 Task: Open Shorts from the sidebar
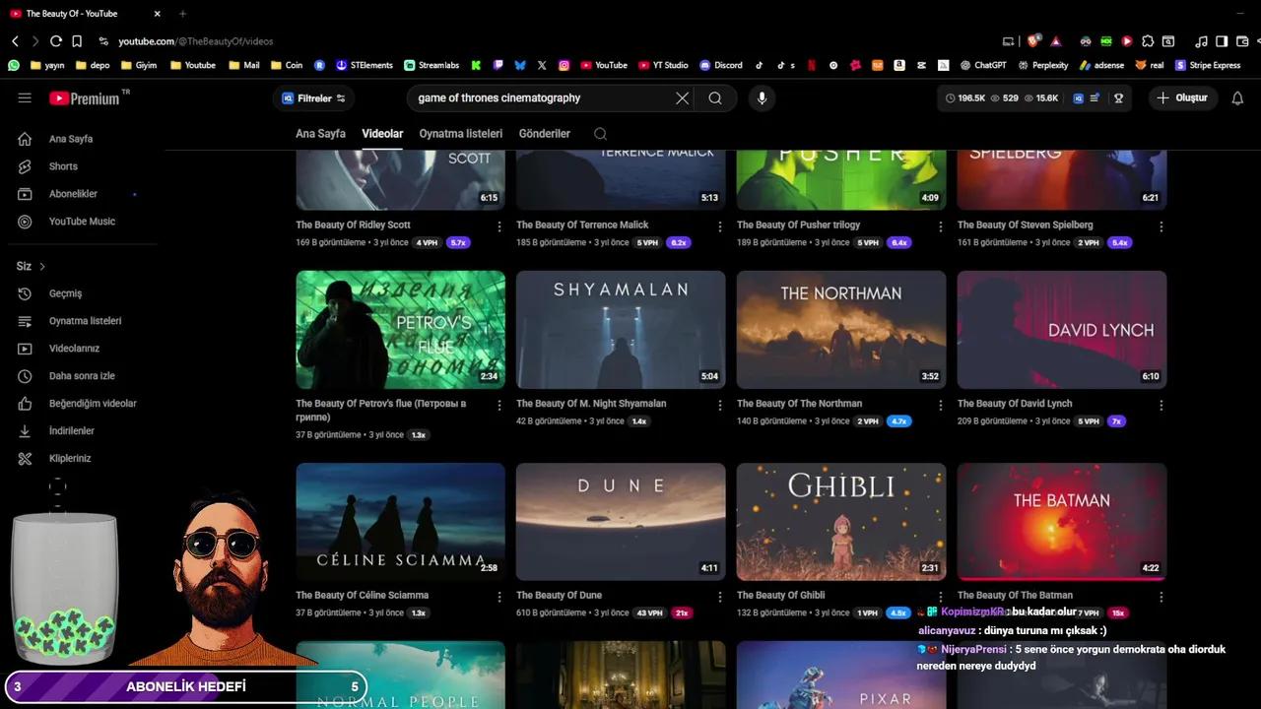tap(63, 166)
